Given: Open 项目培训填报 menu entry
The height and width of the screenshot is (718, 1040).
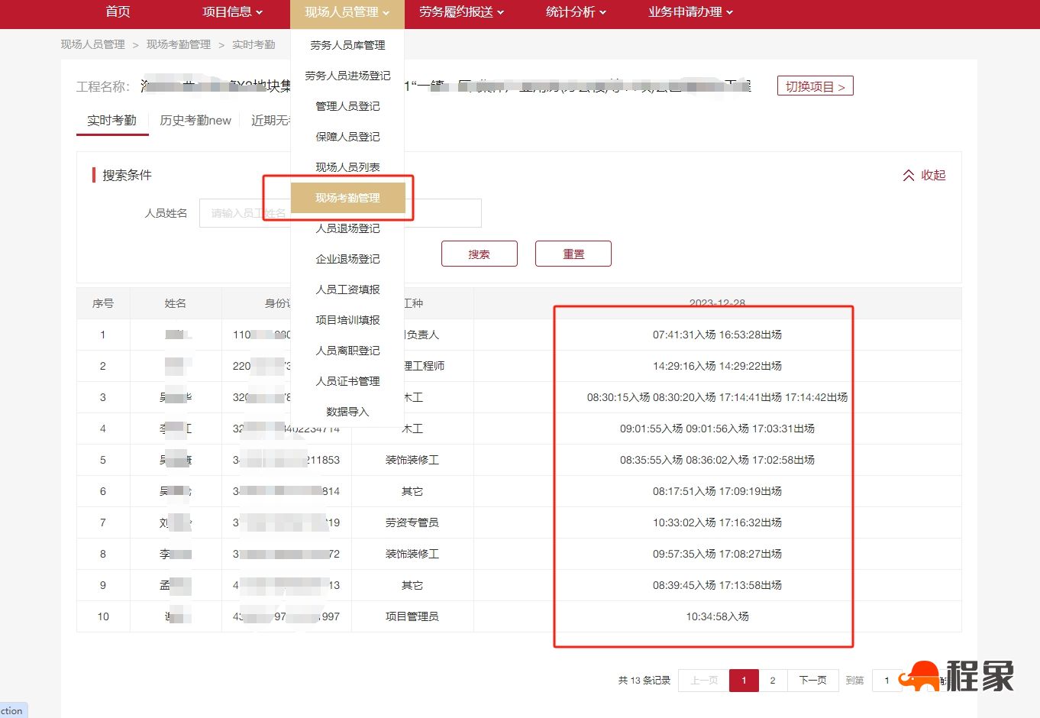Looking at the screenshot, I should pyautogui.click(x=347, y=320).
